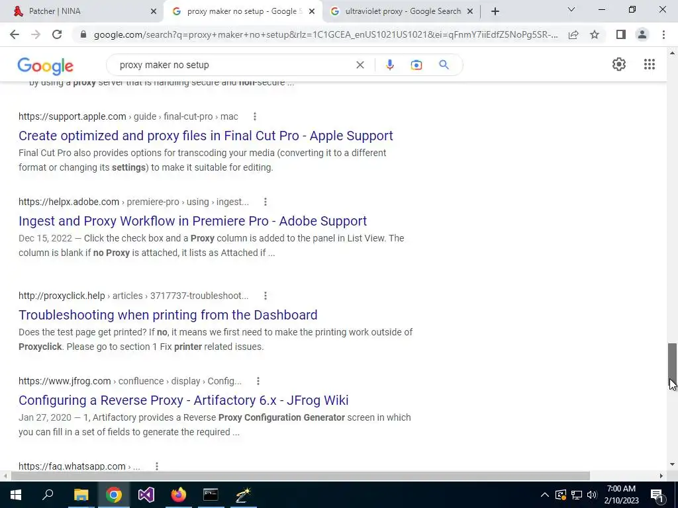
Task: Click scrollbar down arrow
Action: pos(672,465)
